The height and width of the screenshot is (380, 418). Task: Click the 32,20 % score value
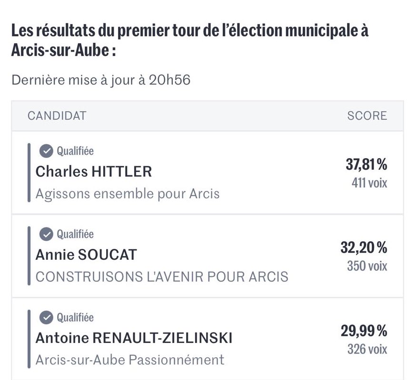[364, 247]
